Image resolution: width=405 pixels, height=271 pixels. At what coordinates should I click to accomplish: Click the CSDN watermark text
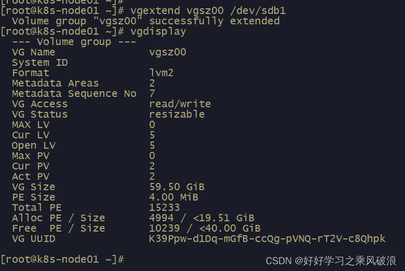click(331, 261)
